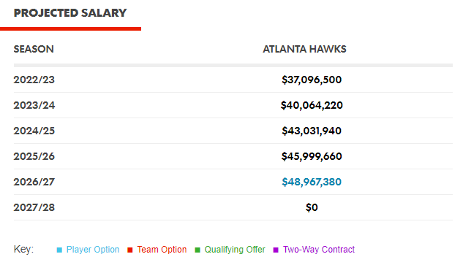Click the $37,096,500 salary value

pos(312,80)
